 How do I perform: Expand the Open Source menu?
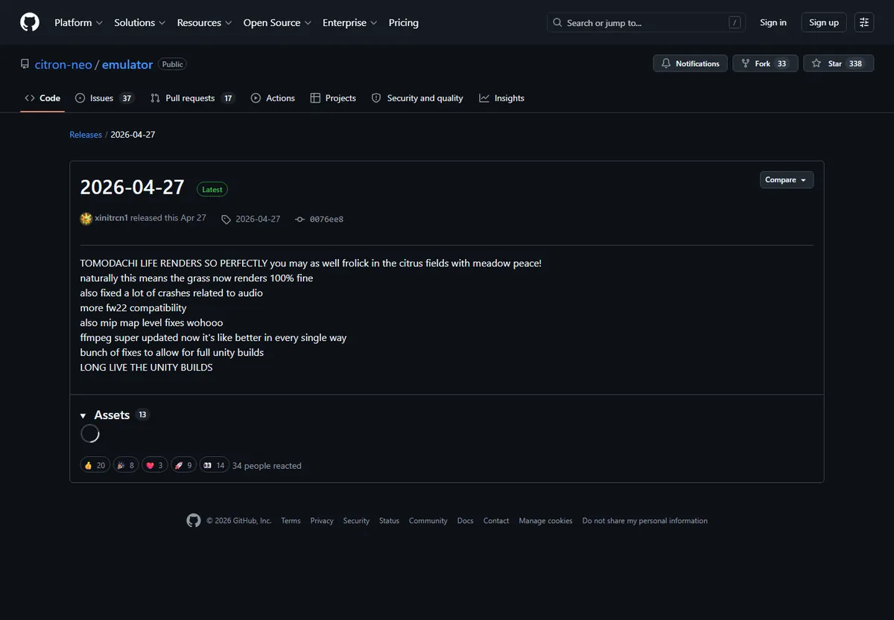(277, 22)
